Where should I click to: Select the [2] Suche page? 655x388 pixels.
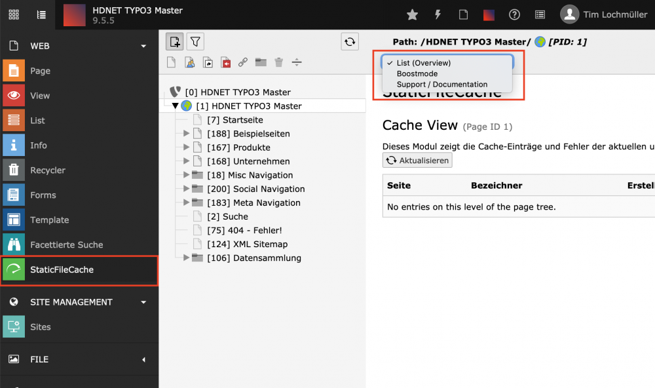(x=227, y=216)
